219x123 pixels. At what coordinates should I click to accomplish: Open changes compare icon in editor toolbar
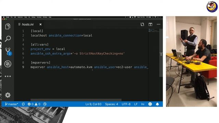pos(142,24)
